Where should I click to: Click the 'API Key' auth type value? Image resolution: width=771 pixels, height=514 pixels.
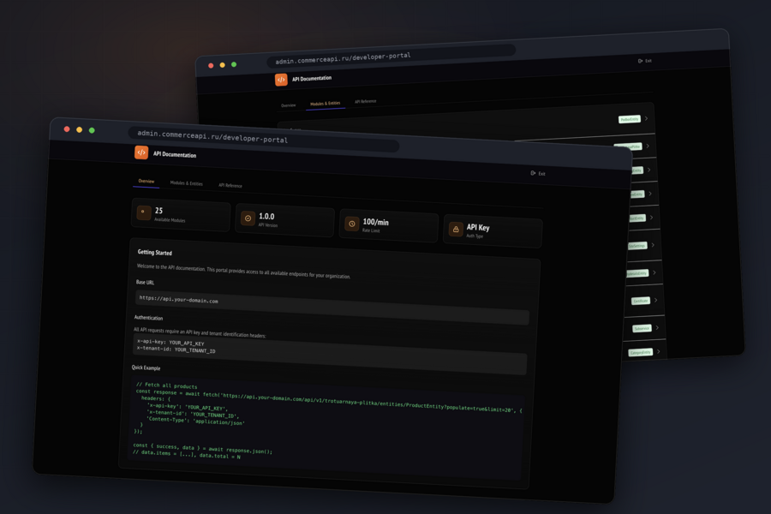pos(478,227)
